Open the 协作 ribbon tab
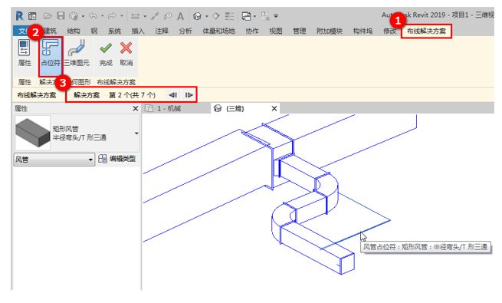The height and width of the screenshot is (303, 502). tap(252, 31)
